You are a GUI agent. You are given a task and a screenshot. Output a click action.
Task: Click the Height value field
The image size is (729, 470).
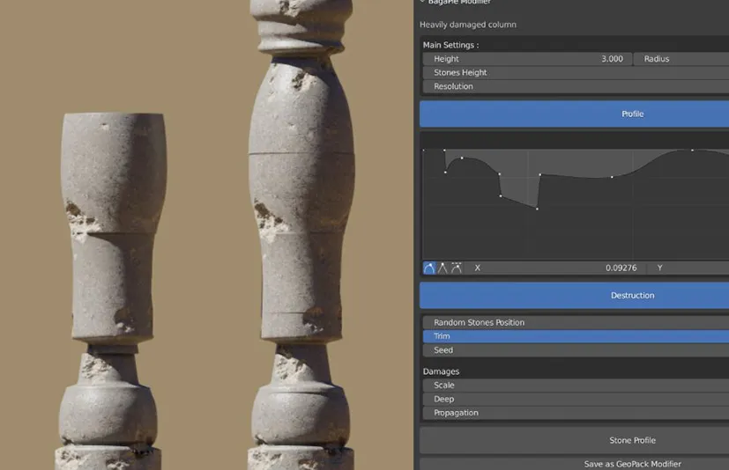526,59
